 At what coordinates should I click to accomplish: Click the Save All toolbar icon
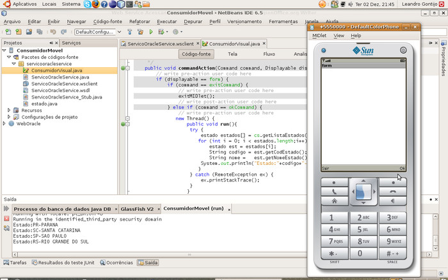[x=40, y=32]
